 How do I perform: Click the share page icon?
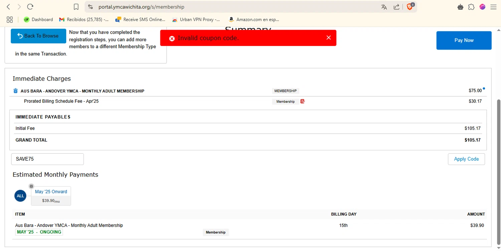[x=396, y=7]
